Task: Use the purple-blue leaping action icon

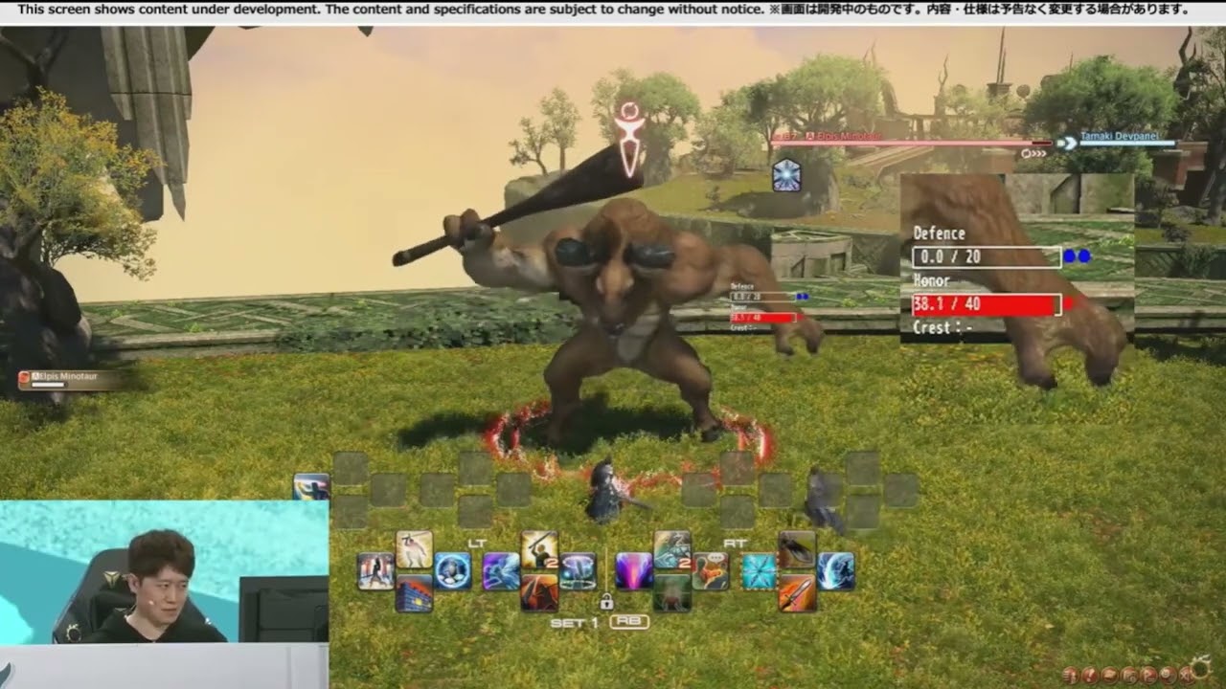Action: point(501,571)
